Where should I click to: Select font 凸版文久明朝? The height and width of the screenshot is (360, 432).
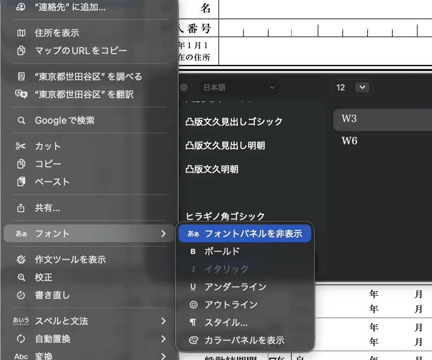coord(212,169)
